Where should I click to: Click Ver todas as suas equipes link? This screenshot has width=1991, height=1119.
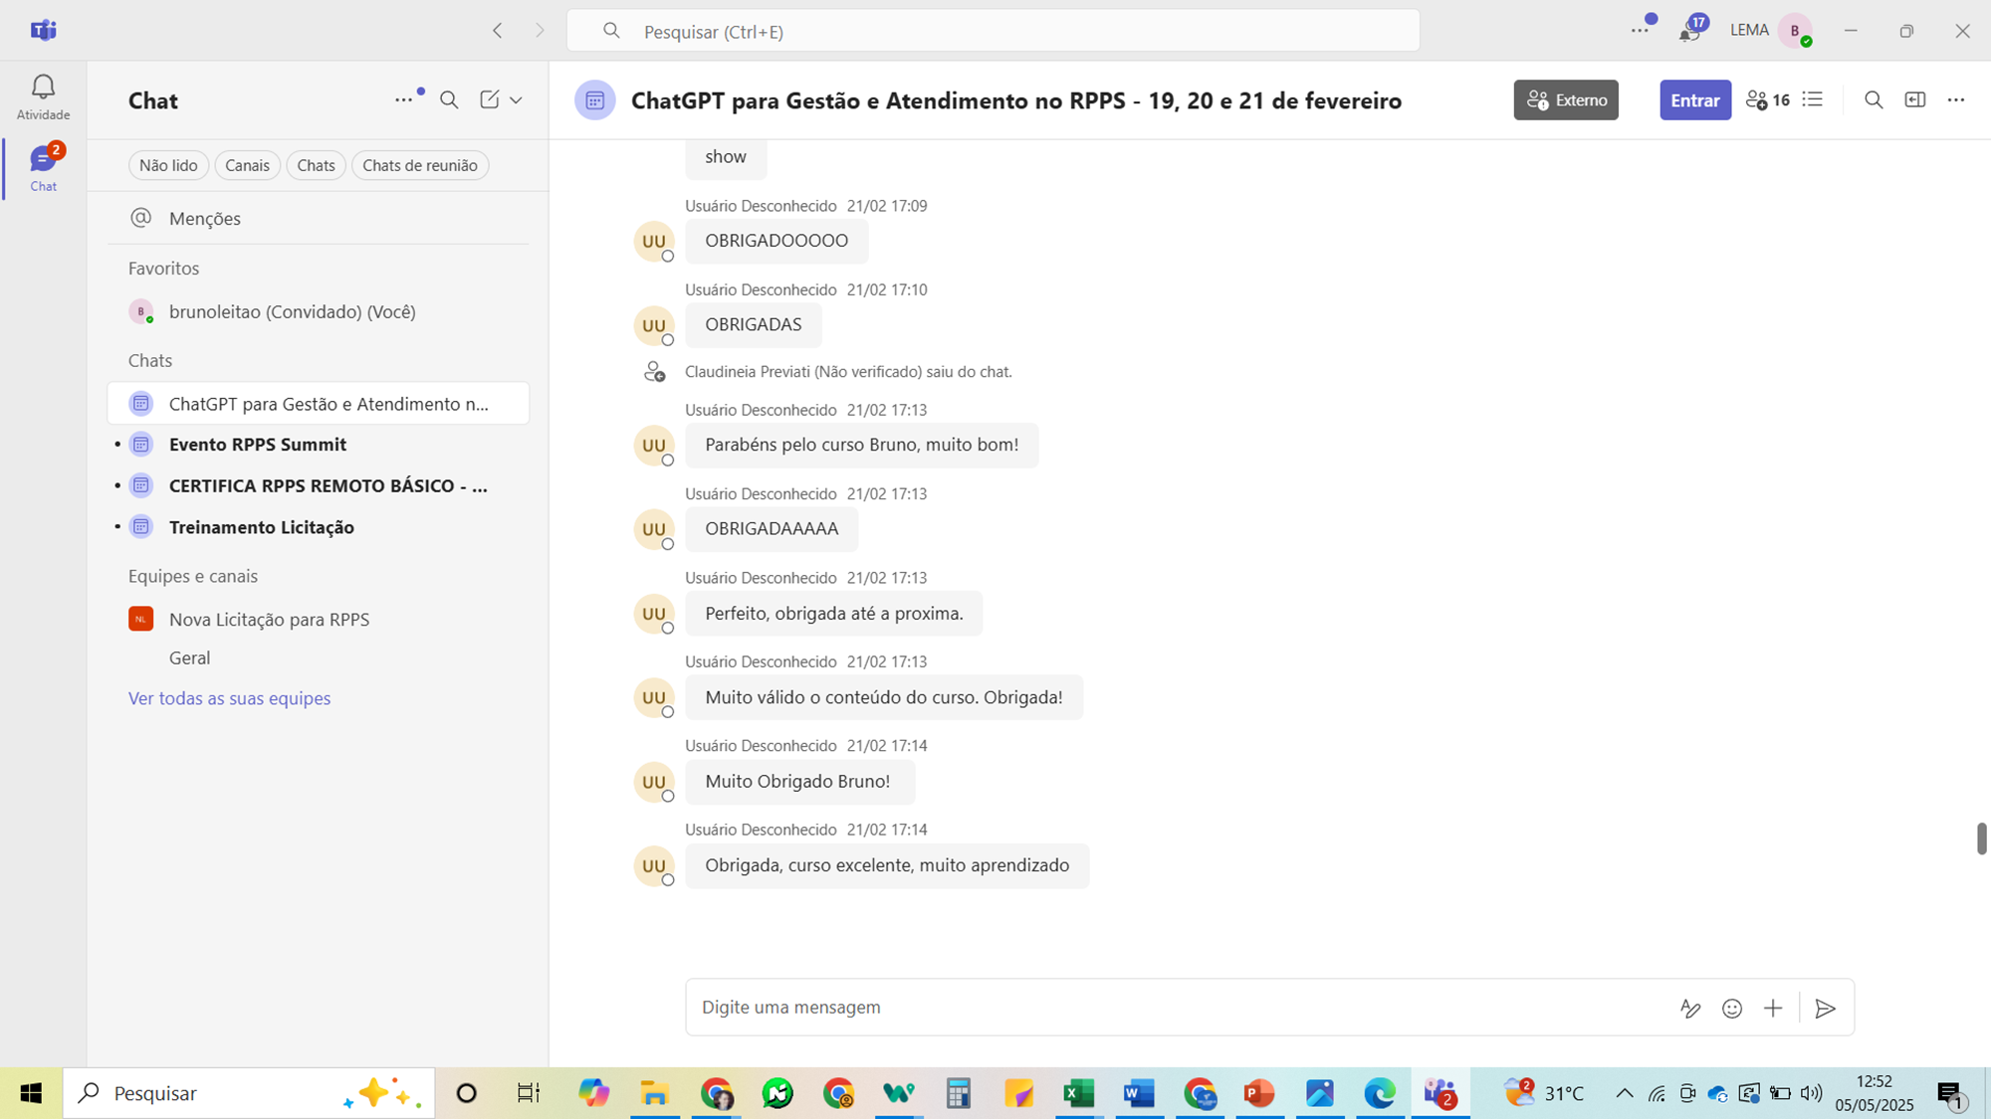click(229, 698)
